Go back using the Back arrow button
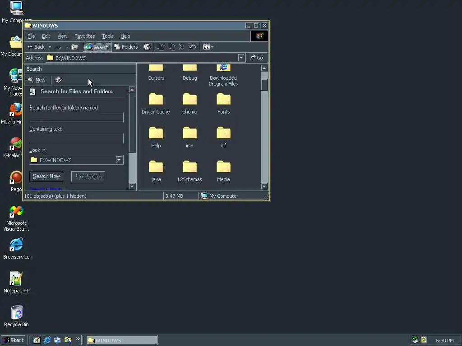The height and width of the screenshot is (346, 462). (36, 47)
